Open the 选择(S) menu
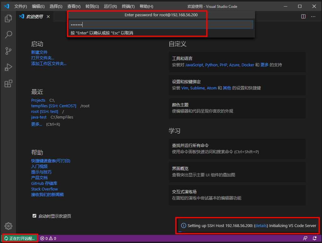 click(56, 6)
